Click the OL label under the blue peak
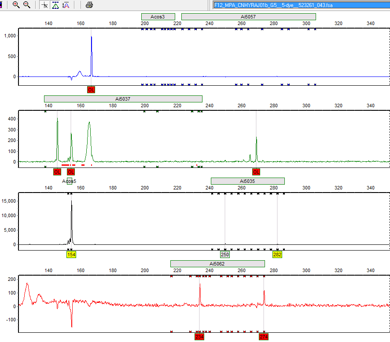The height and width of the screenshot is (342, 390). pyautogui.click(x=91, y=90)
